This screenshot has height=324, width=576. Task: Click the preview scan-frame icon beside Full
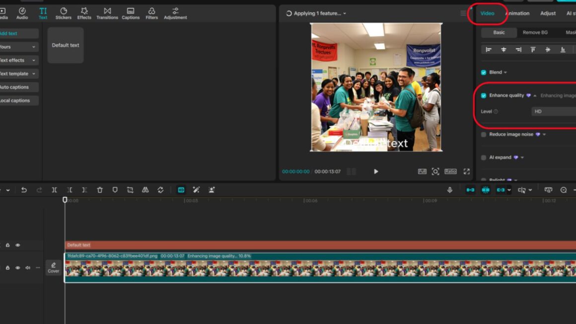click(x=435, y=171)
